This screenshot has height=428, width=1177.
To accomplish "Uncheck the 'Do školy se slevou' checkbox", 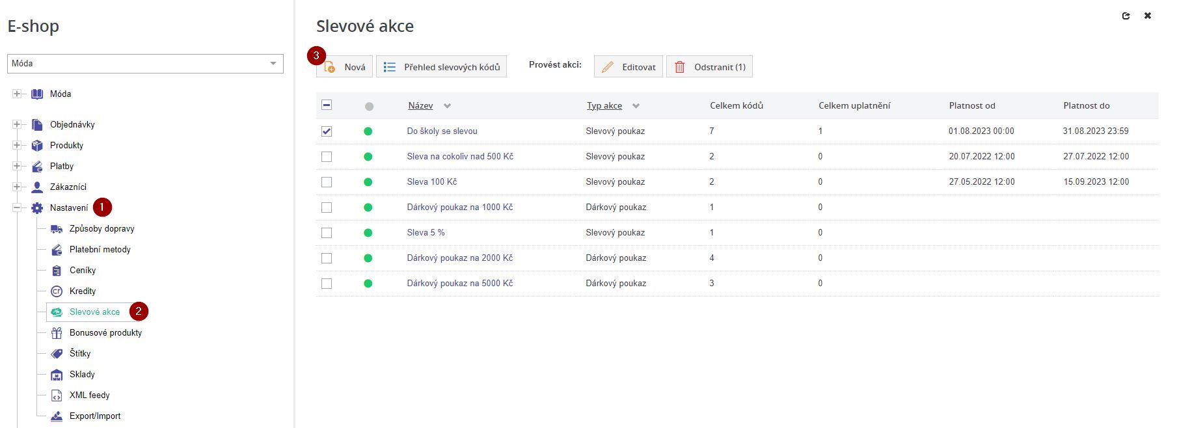I will pos(327,131).
